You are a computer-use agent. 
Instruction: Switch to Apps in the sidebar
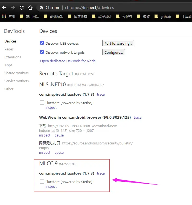point(8,65)
